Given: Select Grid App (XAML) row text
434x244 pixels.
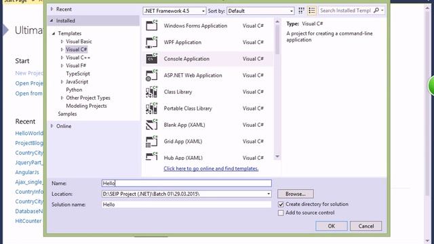Looking at the screenshot, I should [183, 142].
